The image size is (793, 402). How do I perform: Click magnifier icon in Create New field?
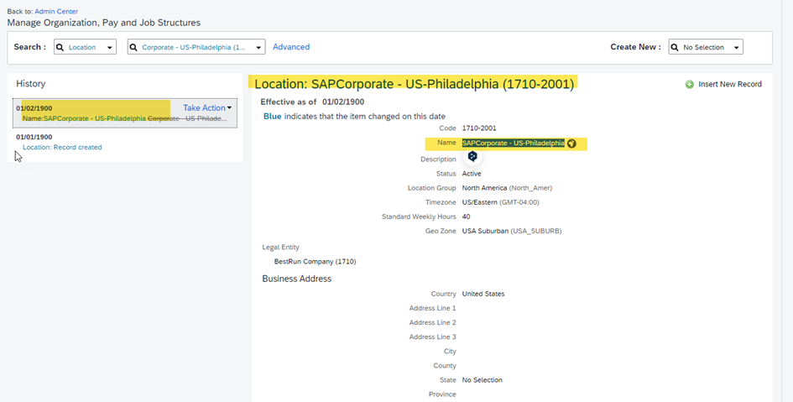[675, 47]
